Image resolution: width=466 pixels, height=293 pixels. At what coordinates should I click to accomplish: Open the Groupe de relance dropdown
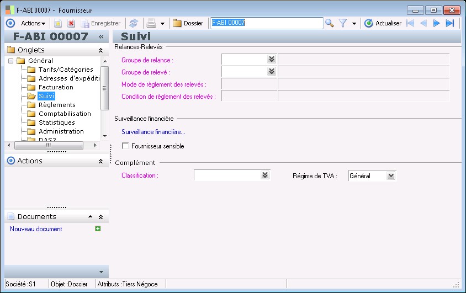tap(271, 59)
